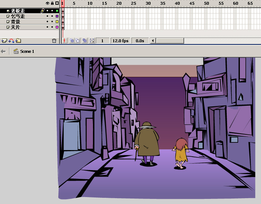
Task: Select the keyframe in 老板走 layer
Action: pyautogui.click(x=63, y=11)
